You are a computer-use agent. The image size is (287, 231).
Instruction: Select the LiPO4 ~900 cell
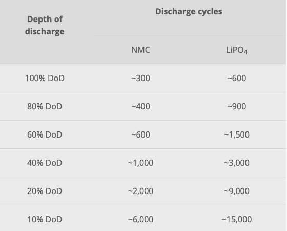(237, 106)
